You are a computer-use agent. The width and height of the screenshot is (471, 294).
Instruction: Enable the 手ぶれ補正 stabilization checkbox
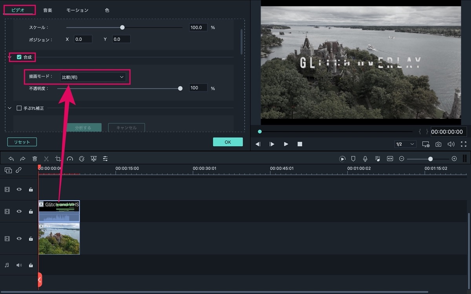point(19,108)
